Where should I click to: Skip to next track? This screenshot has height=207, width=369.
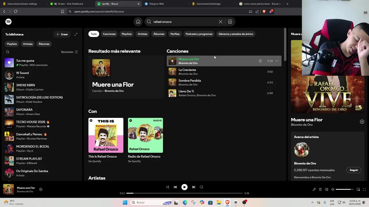[x=194, y=187]
